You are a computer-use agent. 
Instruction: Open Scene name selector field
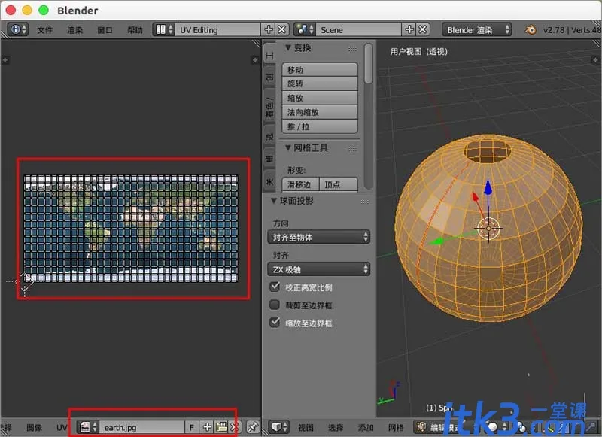[358, 29]
